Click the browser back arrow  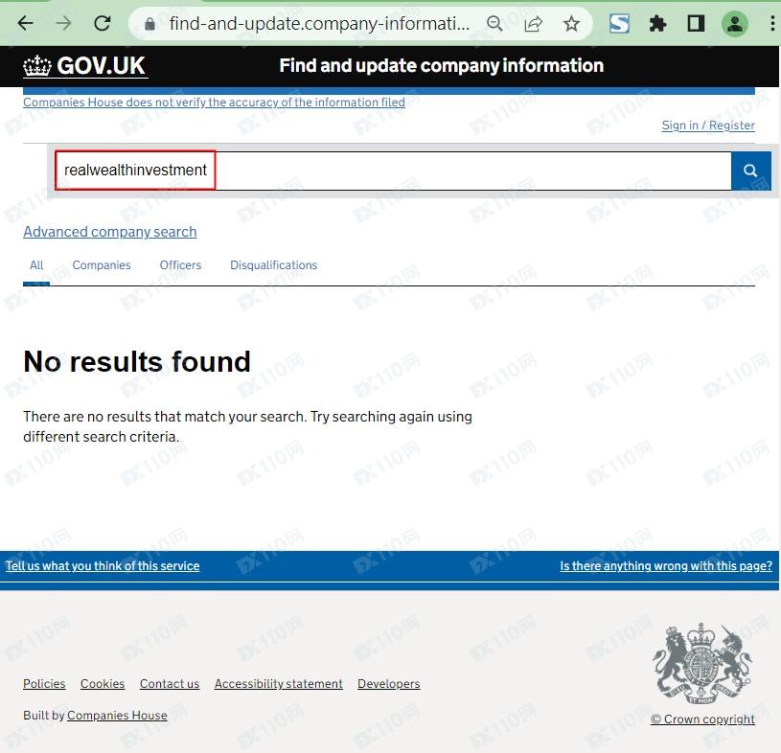pyautogui.click(x=26, y=23)
